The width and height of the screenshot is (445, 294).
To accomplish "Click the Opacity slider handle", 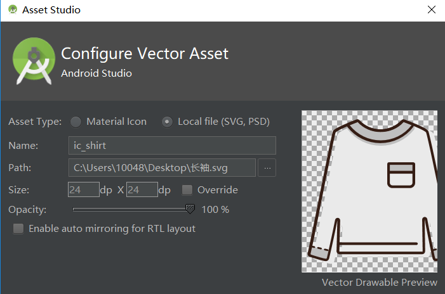I will [x=190, y=209].
